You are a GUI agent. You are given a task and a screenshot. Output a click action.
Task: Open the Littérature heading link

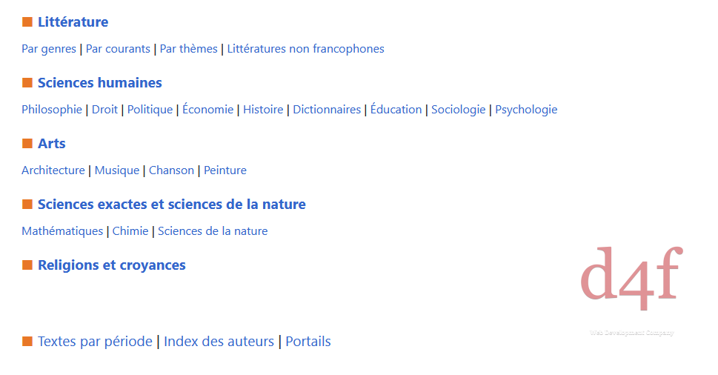click(x=73, y=22)
